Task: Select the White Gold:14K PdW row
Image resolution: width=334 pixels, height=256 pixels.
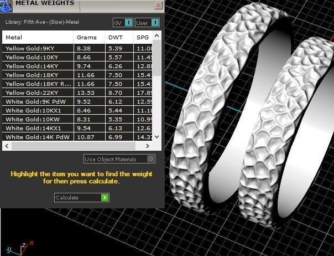Action: click(77, 137)
